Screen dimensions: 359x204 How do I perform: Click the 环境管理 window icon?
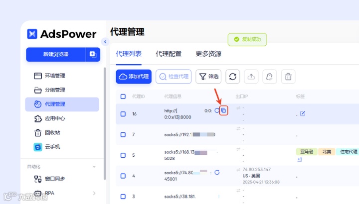(38, 76)
